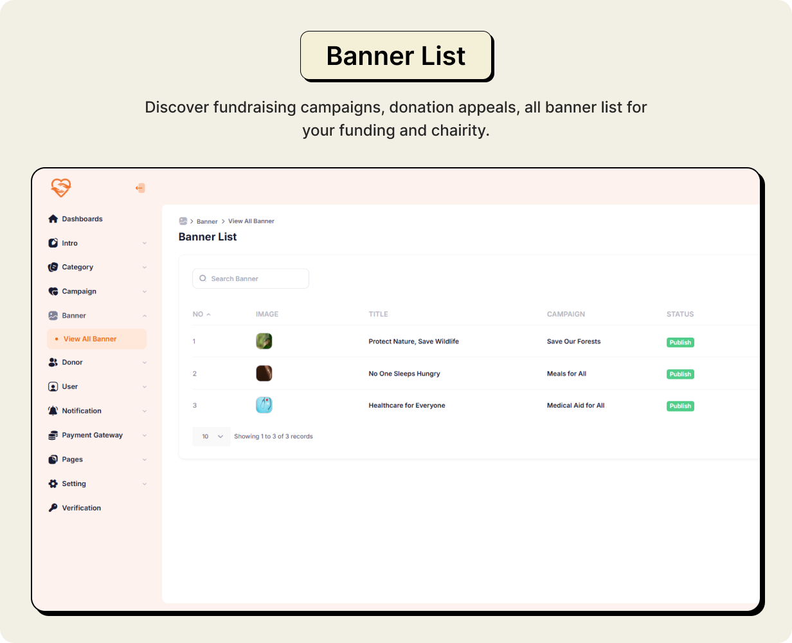Click the charity heart logo
Screen dimensions: 792x643
pyautogui.click(x=60, y=188)
